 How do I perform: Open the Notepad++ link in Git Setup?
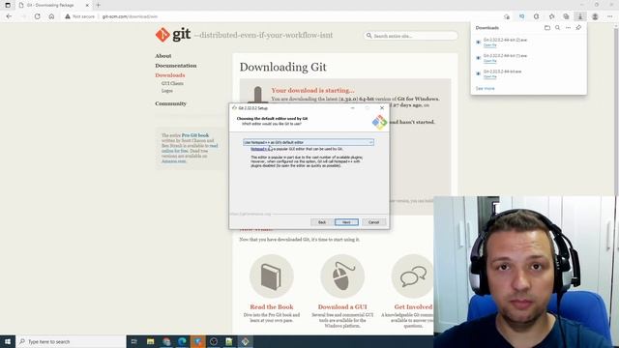click(260, 149)
